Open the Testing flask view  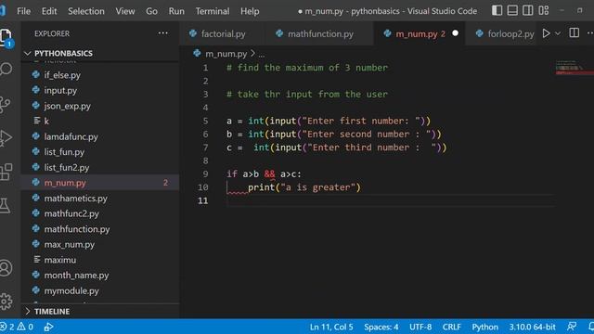[5, 206]
